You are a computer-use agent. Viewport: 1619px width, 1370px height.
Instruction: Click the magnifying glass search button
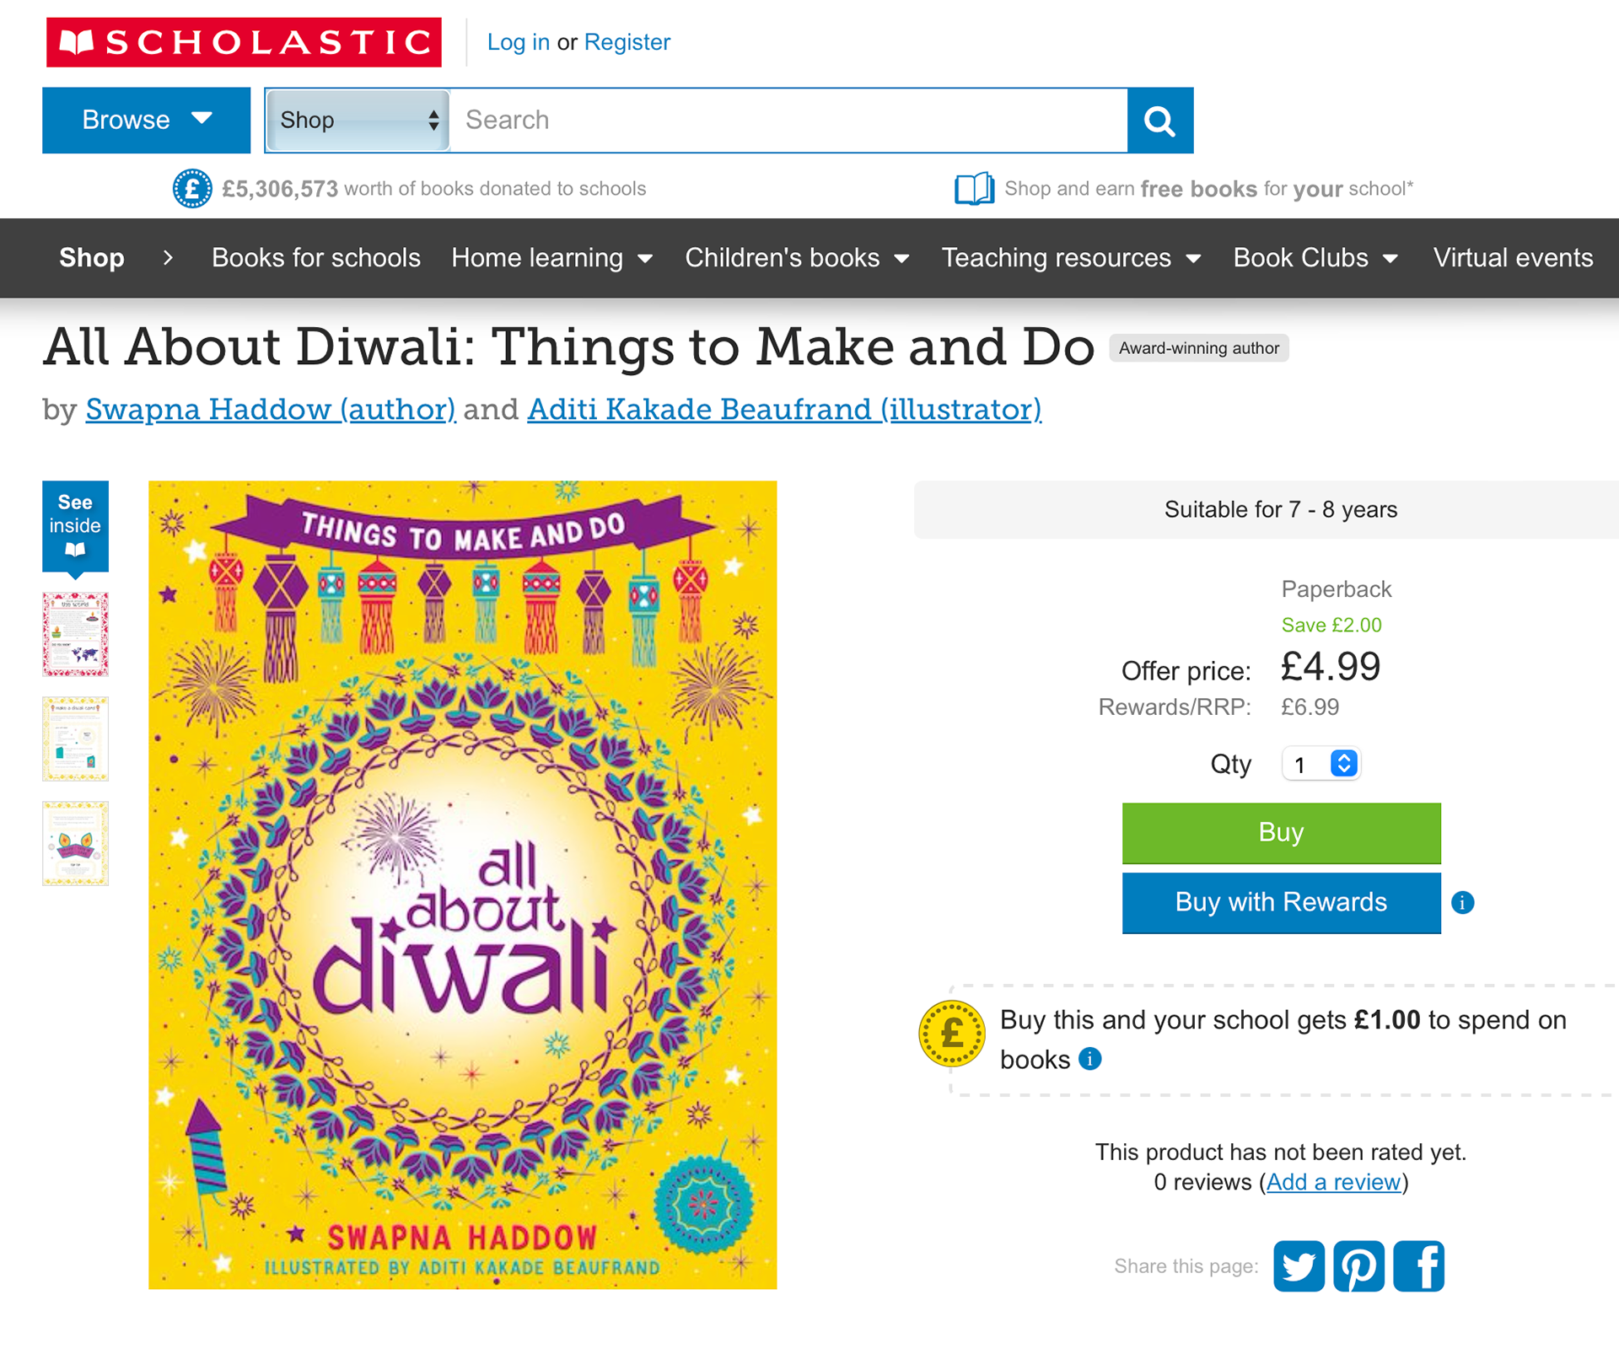point(1159,121)
